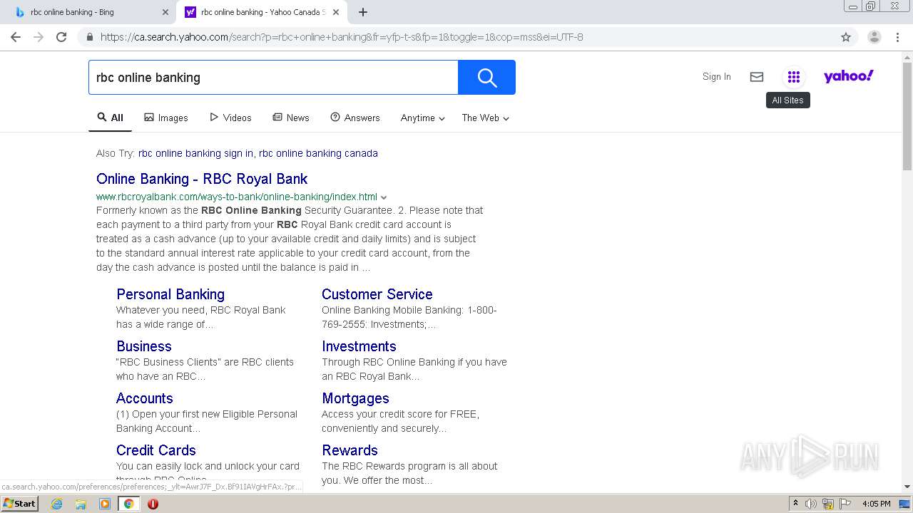Switch to Videos search results
Screen dimensions: 913x513
point(230,118)
